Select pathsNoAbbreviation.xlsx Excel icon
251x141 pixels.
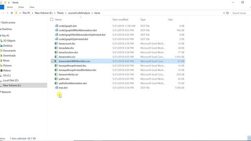point(56,83)
